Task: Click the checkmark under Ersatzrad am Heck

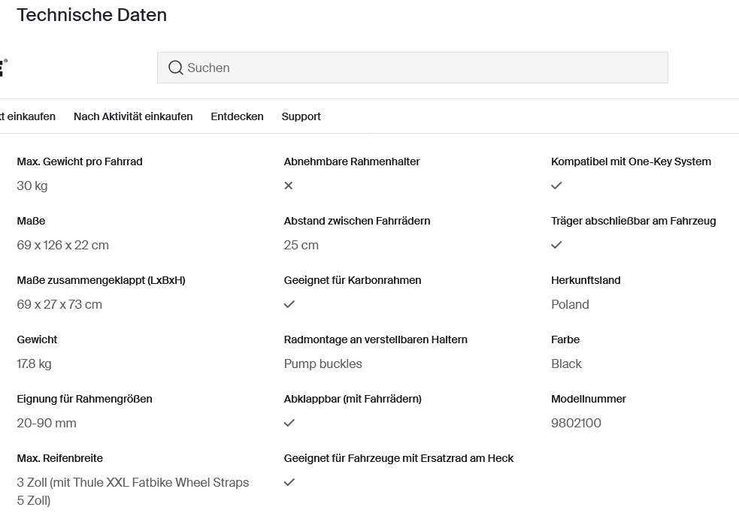Action: tap(289, 482)
